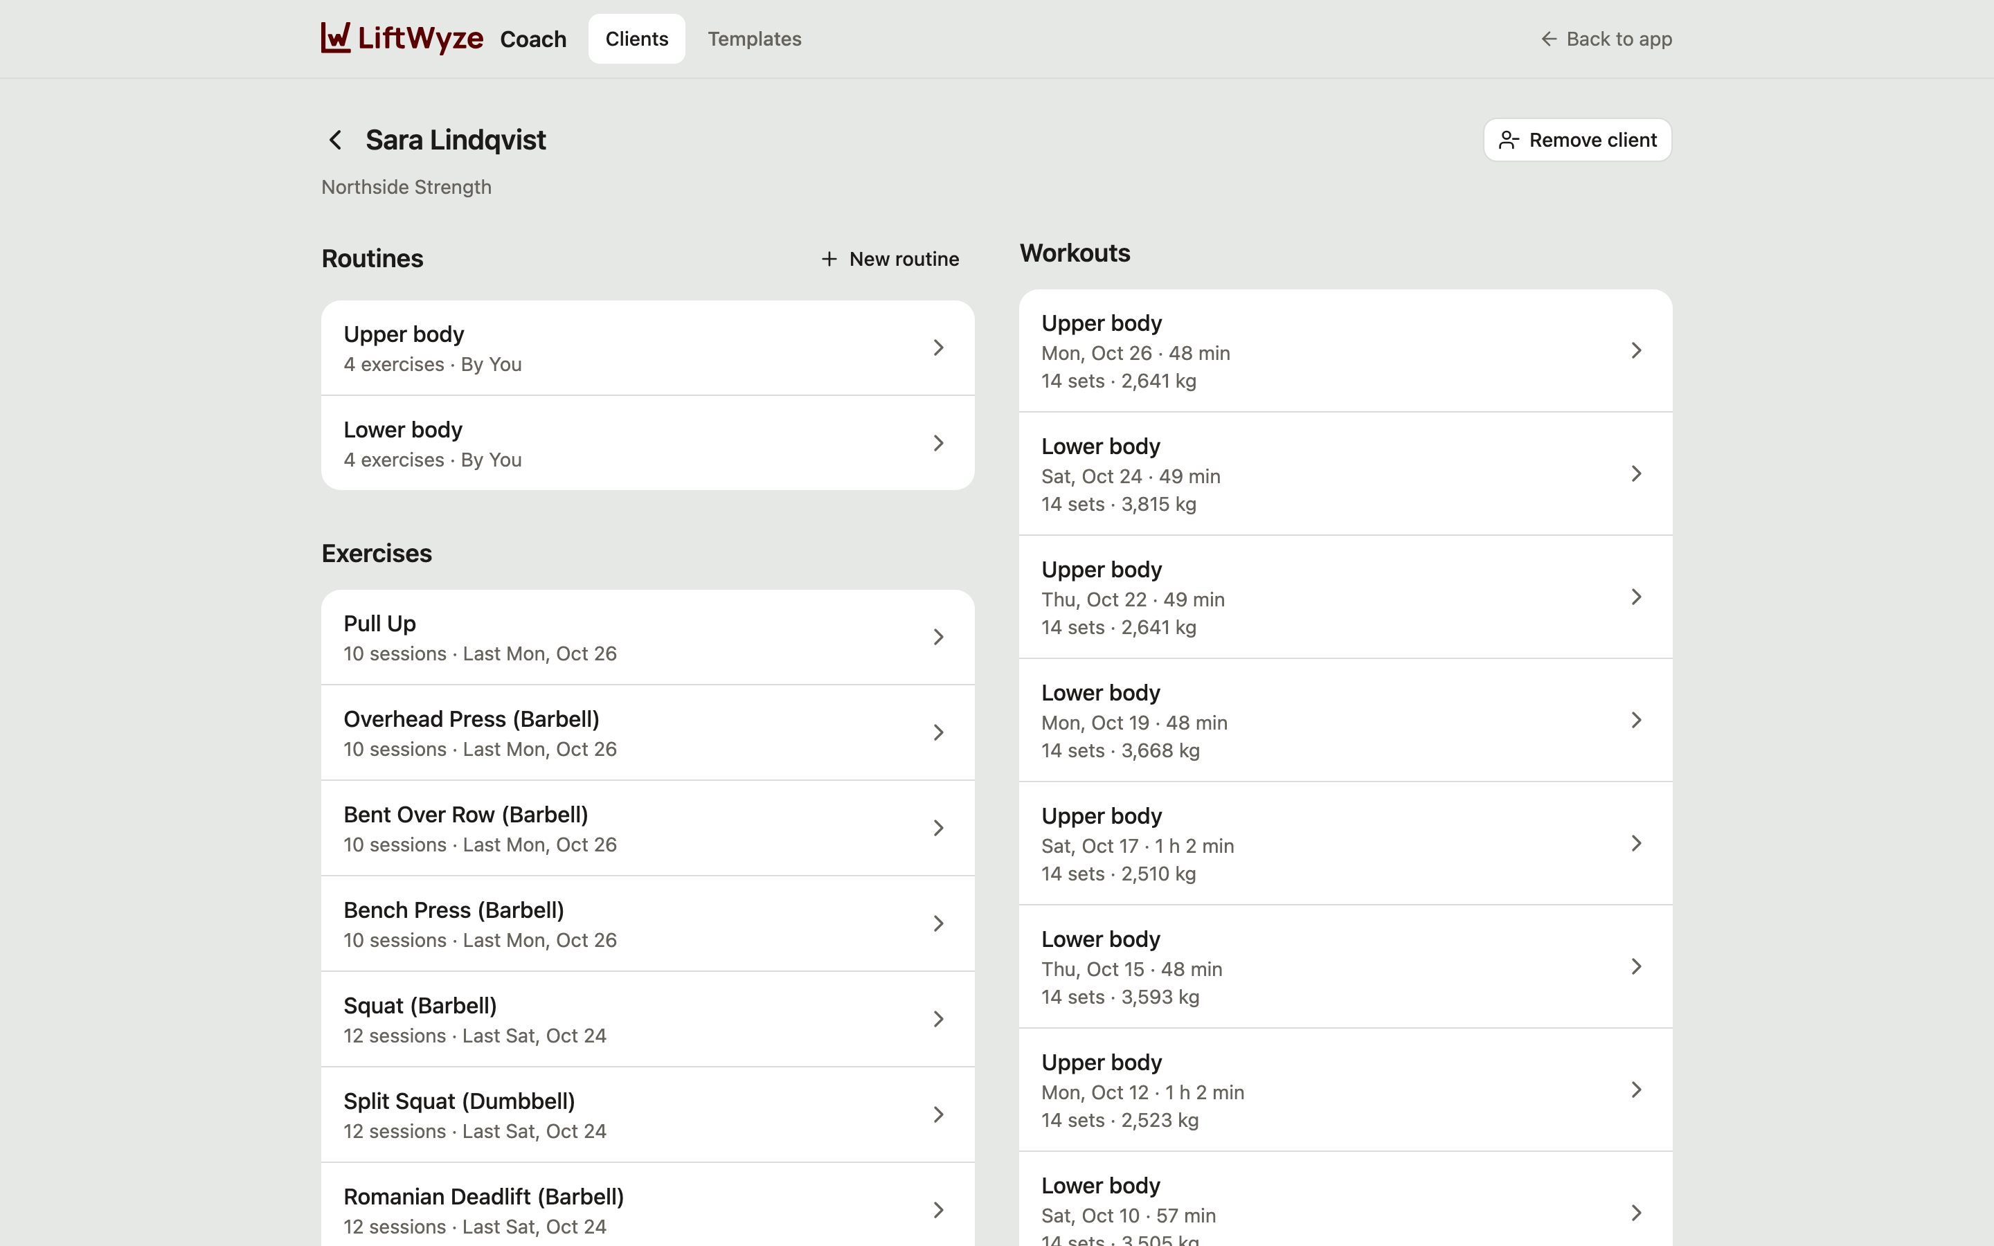
Task: Expand Squat (Barbell) chevron
Action: coord(939,1020)
